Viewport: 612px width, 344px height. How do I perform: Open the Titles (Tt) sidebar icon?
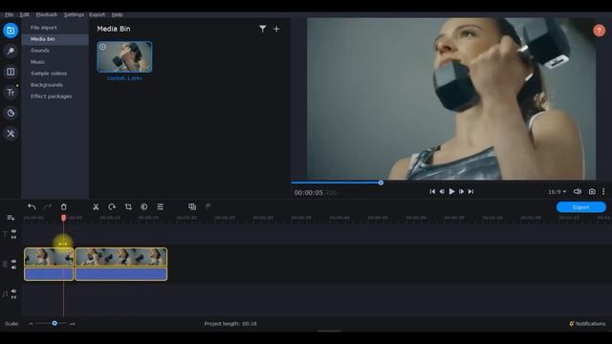pos(11,93)
